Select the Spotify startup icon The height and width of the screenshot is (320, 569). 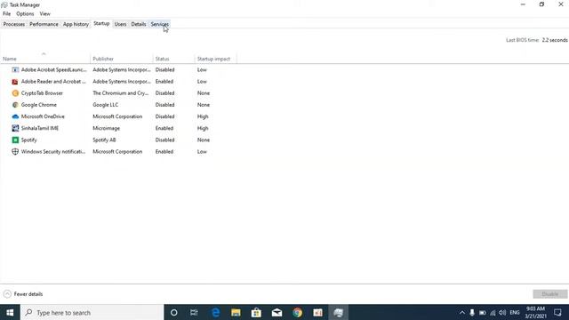tap(15, 140)
